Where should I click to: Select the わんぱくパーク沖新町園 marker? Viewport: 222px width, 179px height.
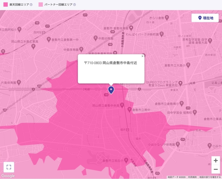point(162,34)
